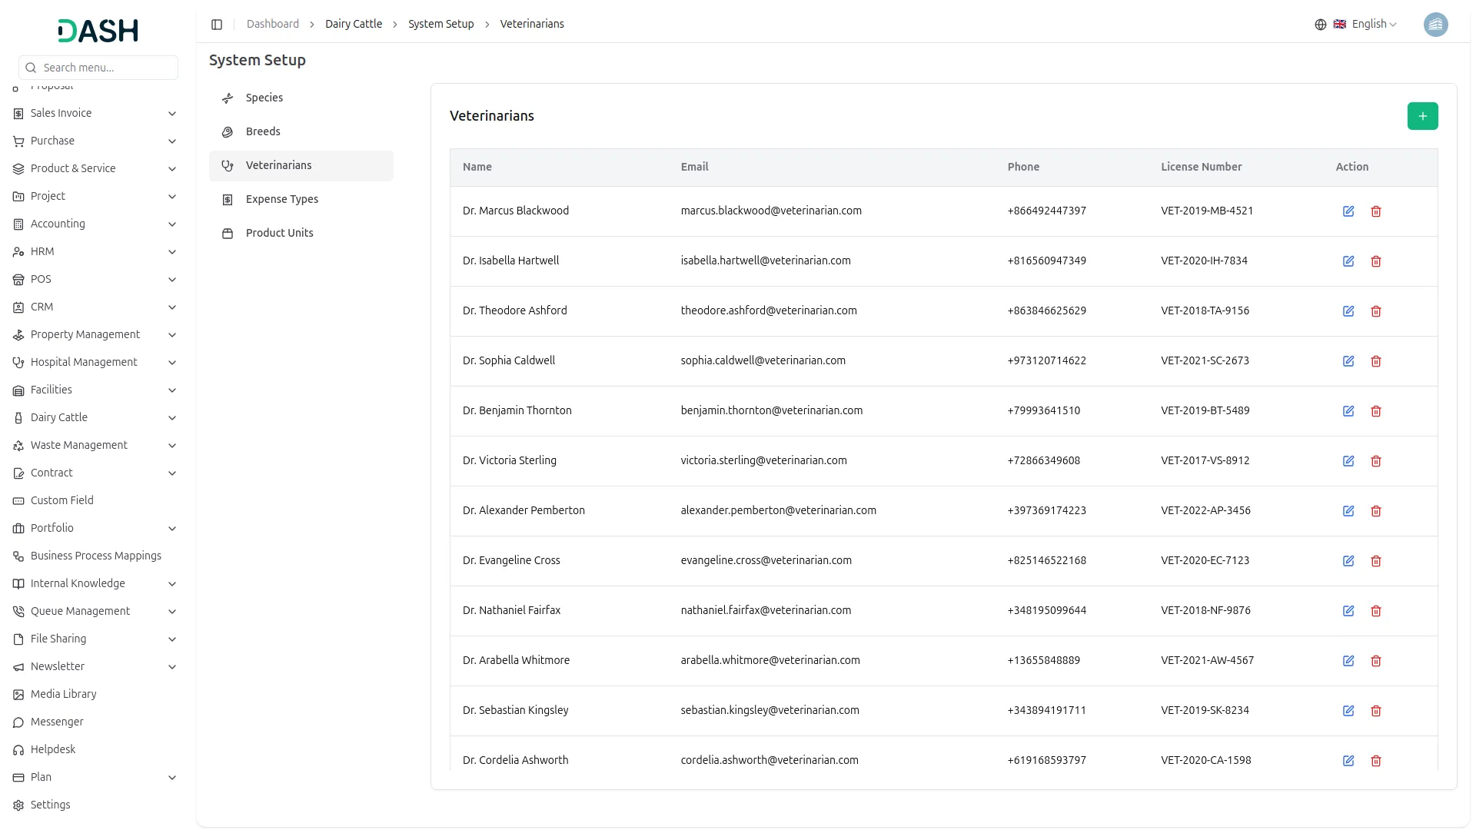Click edit icon for Dr. Marcus Blackwood
Image resolution: width=1476 pixels, height=830 pixels.
click(x=1348, y=211)
